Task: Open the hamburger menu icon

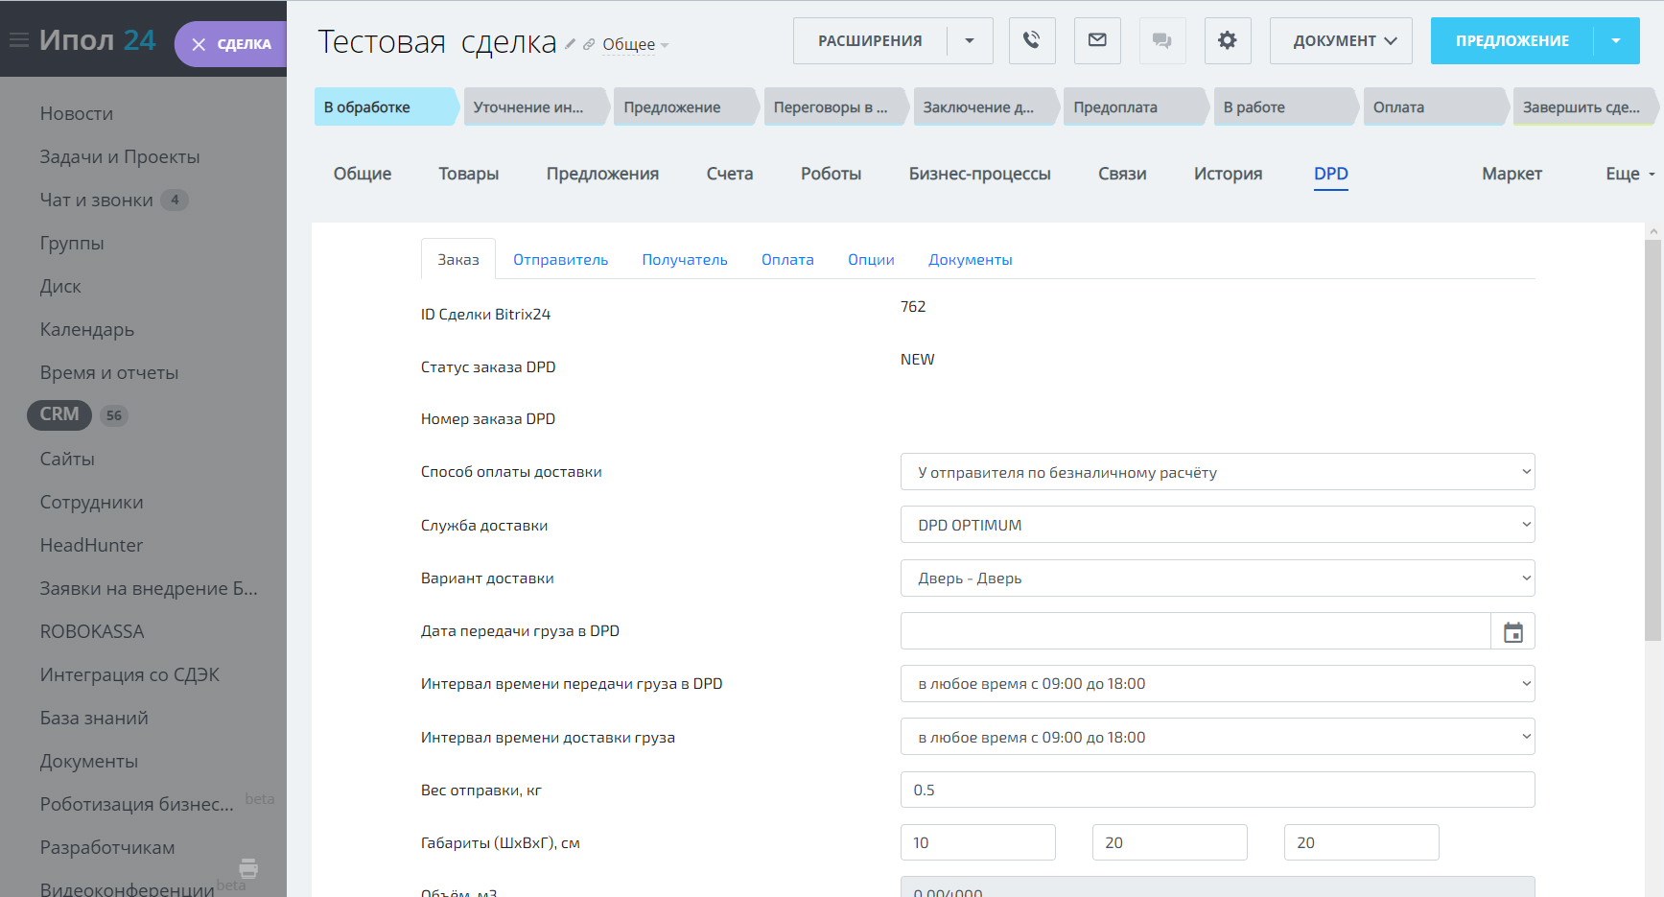Action: (18, 40)
